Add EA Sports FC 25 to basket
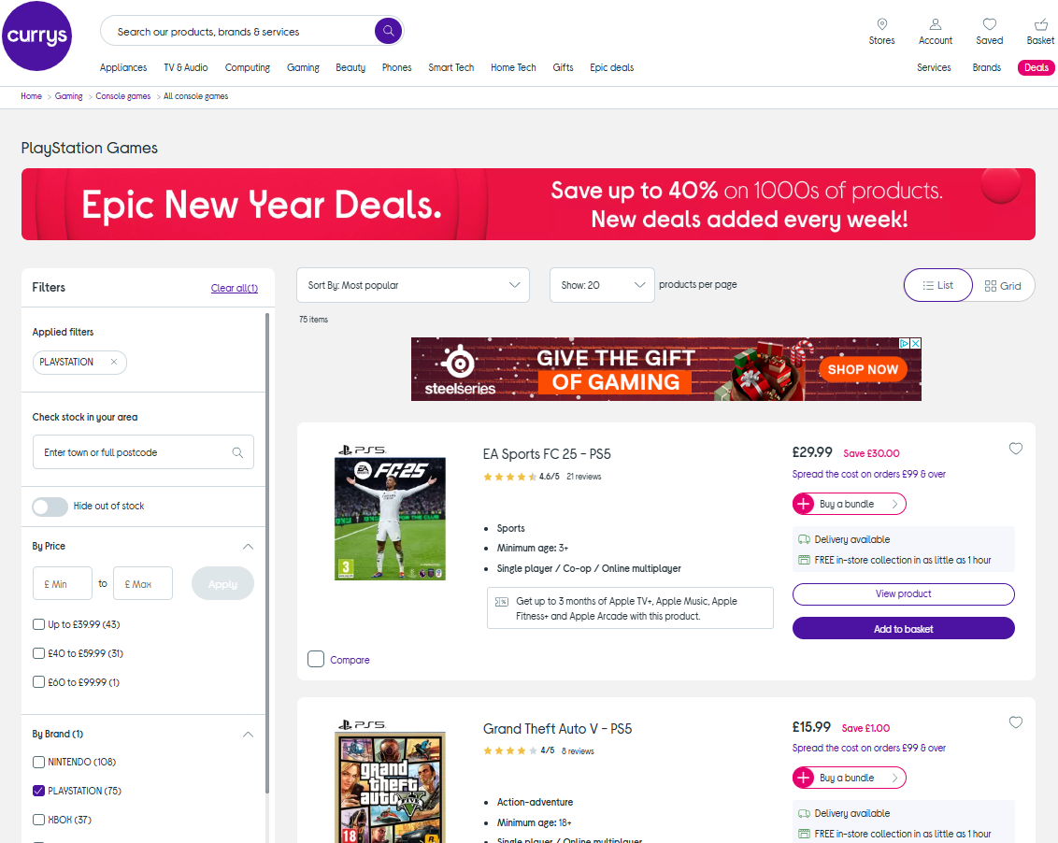This screenshot has width=1058, height=843. pos(903,629)
